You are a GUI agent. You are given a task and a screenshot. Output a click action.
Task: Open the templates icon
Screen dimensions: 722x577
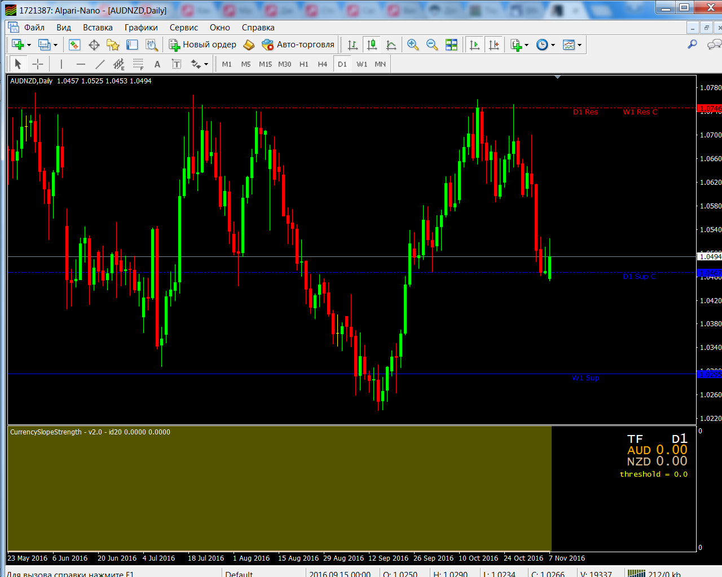click(x=569, y=45)
